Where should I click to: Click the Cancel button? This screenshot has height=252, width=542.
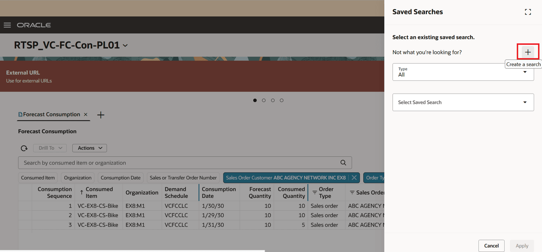[x=492, y=246]
